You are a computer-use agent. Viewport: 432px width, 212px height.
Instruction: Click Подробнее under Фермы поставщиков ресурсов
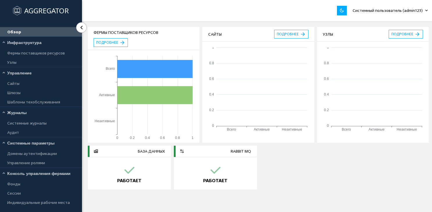110,43
